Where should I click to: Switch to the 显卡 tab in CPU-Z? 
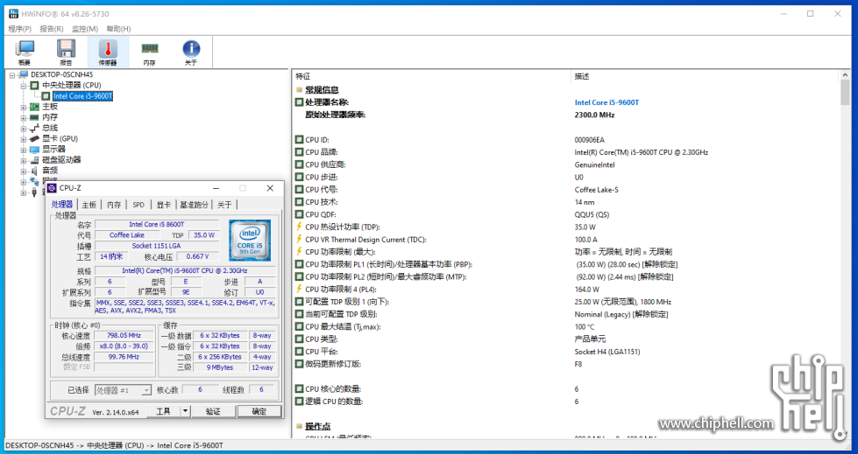tap(164, 205)
